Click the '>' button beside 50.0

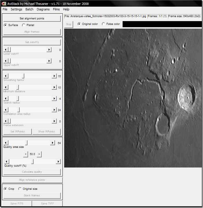tap(39, 154)
